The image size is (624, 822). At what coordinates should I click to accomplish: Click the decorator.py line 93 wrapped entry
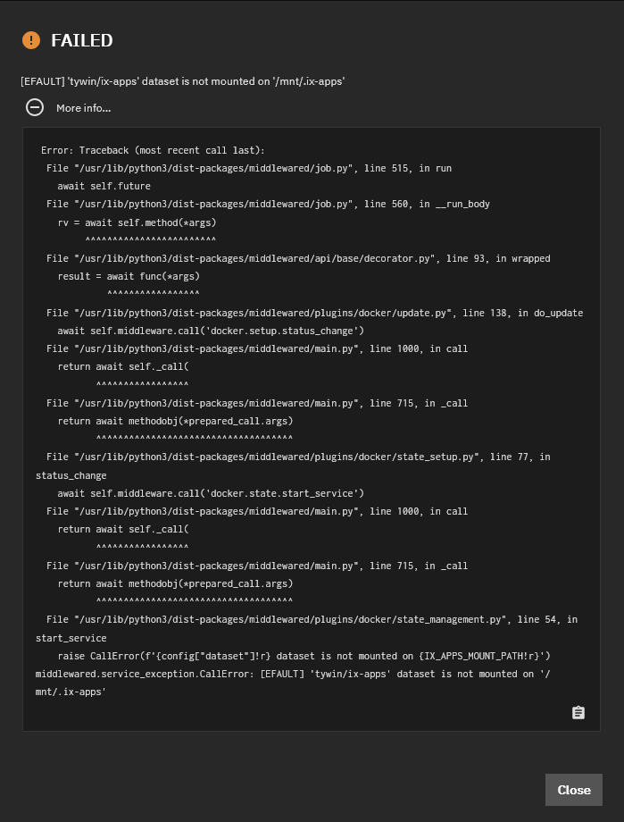pyautogui.click(x=298, y=258)
